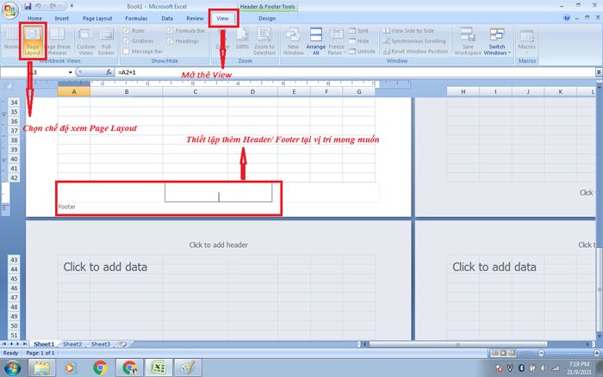
Task: Open Excel Help question icon
Action: coord(567,18)
